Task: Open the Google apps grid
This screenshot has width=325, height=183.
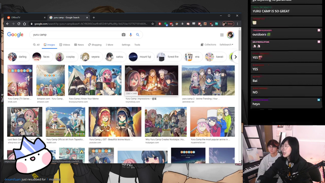Action: [x=222, y=35]
